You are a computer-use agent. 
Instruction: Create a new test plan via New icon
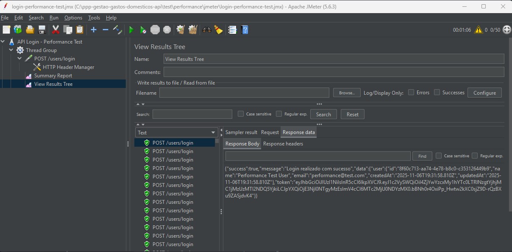[6, 30]
